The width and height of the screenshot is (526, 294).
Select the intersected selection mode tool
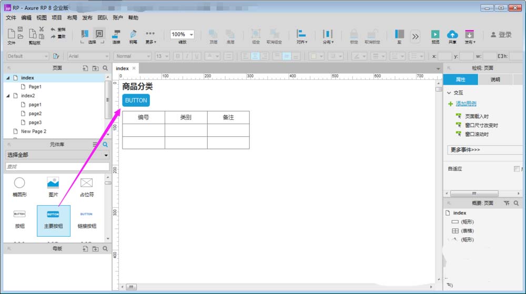pos(85,34)
